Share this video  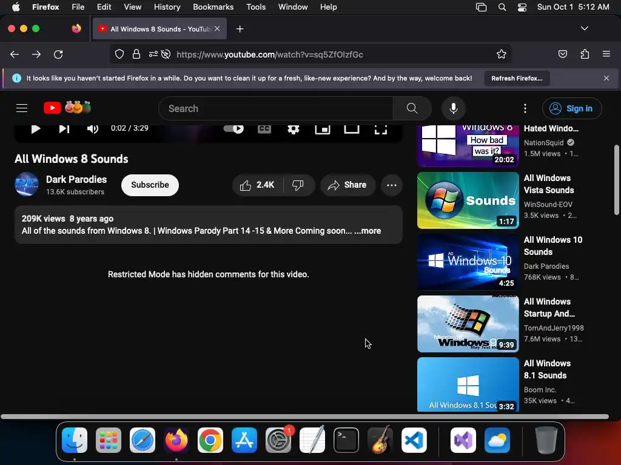(x=347, y=185)
